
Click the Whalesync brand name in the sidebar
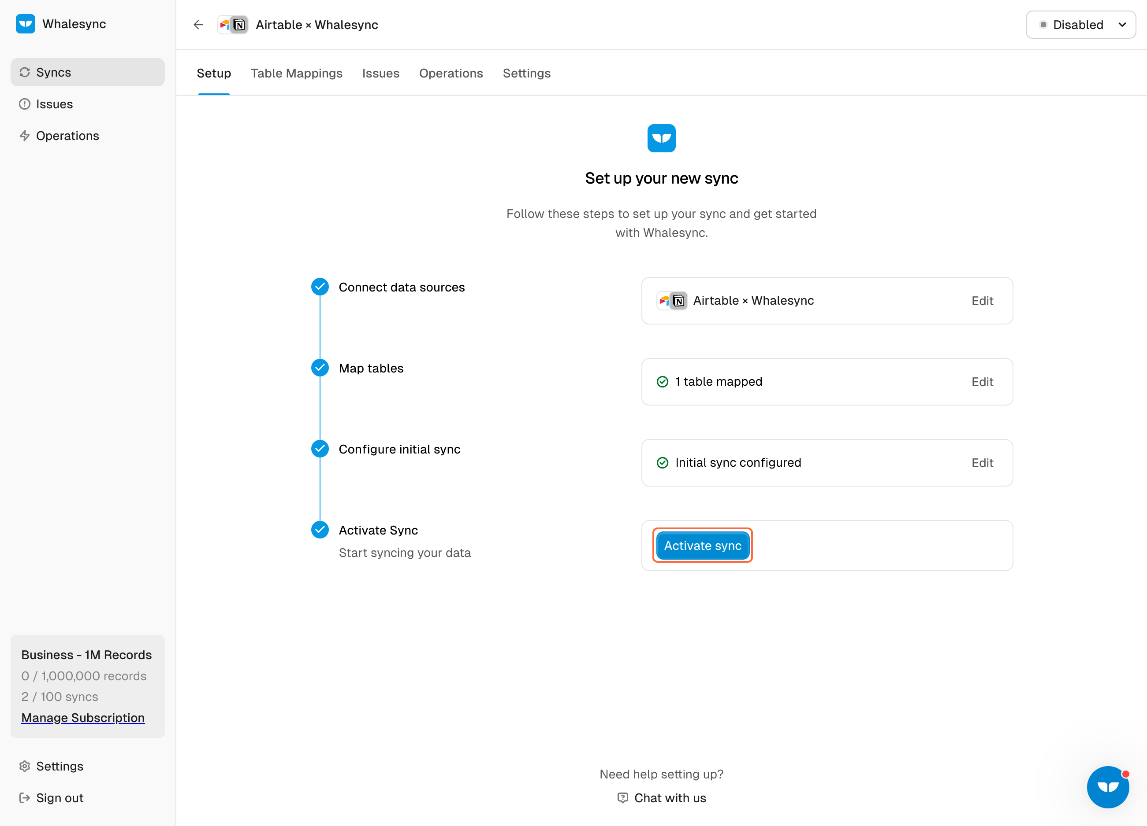coord(74,24)
